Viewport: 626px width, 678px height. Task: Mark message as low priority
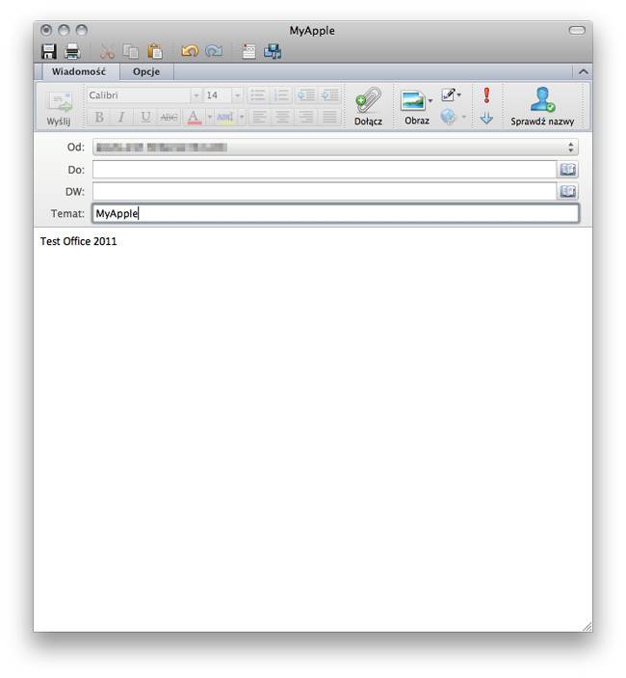tap(486, 118)
